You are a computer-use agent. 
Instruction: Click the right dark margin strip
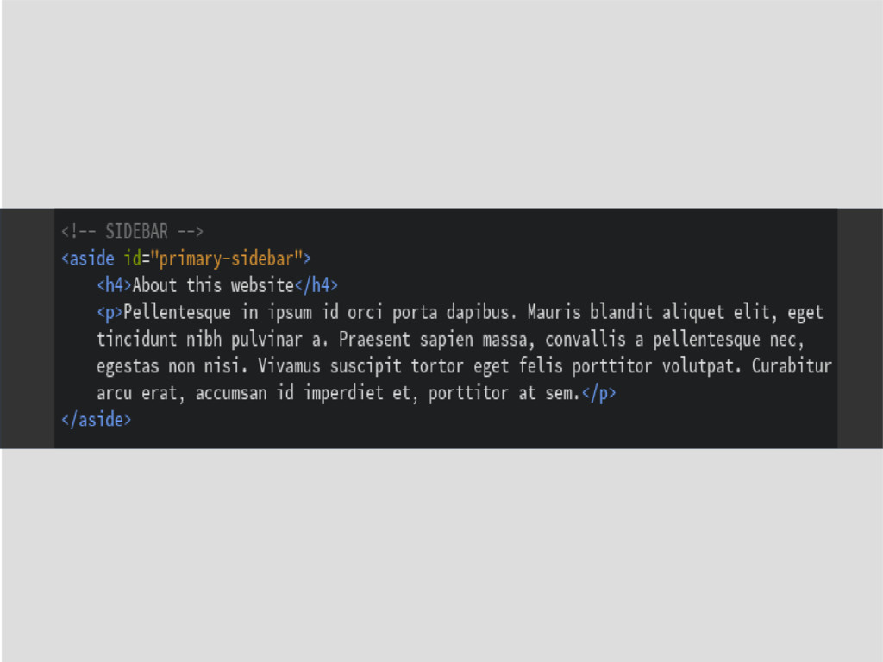(860, 328)
